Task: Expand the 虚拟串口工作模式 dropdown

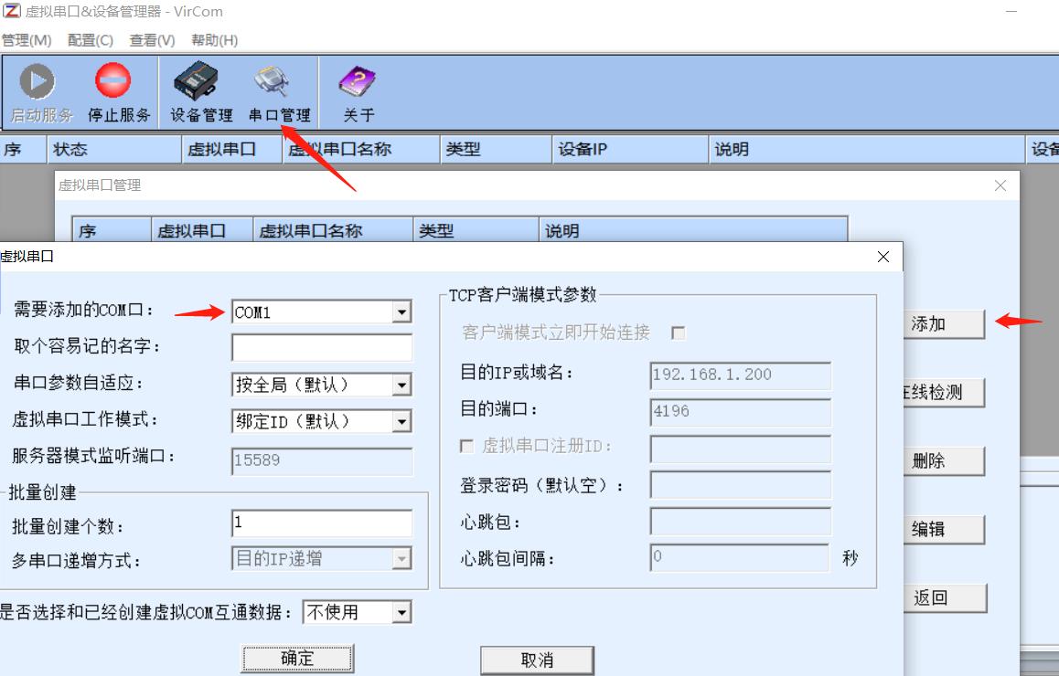Action: (x=401, y=421)
